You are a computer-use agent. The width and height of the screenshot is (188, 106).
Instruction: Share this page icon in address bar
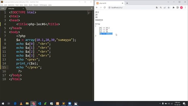pos(164,7)
